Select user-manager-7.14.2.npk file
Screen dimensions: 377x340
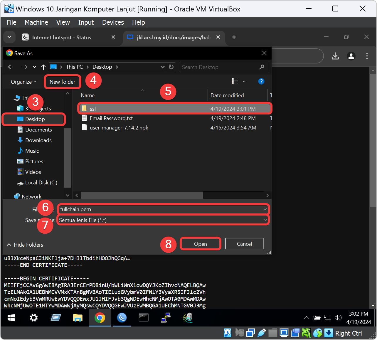point(175,127)
